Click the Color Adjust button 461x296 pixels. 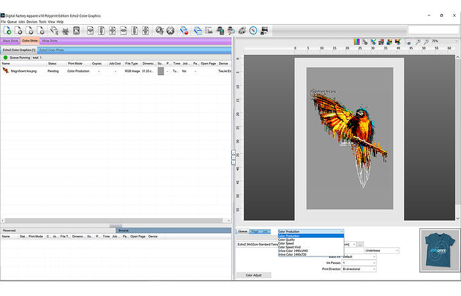253,275
